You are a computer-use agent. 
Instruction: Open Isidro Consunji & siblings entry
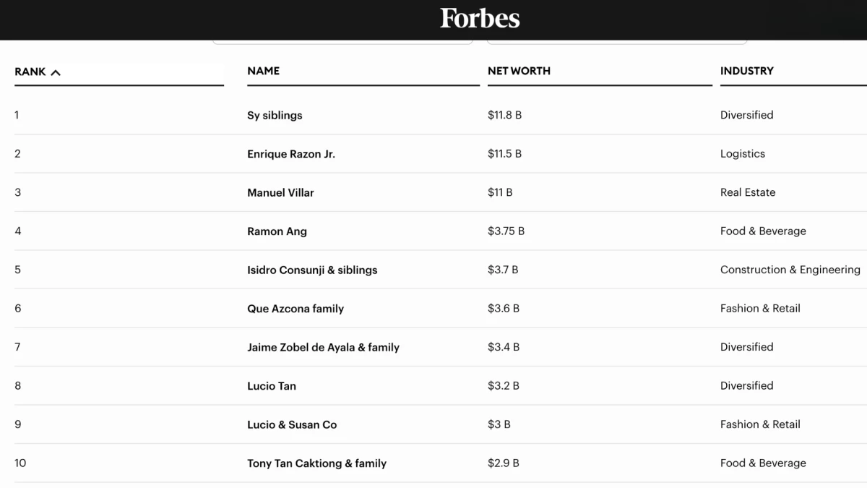coord(312,270)
